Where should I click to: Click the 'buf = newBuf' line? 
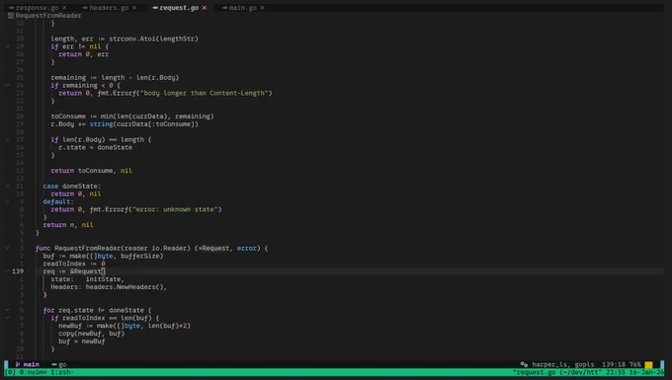click(81, 342)
